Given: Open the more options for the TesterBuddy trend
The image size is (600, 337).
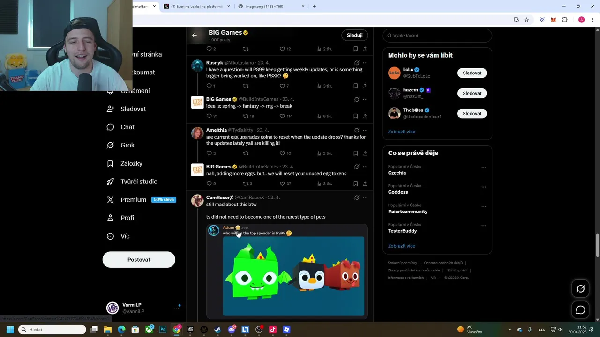Looking at the screenshot, I should pyautogui.click(x=484, y=226).
